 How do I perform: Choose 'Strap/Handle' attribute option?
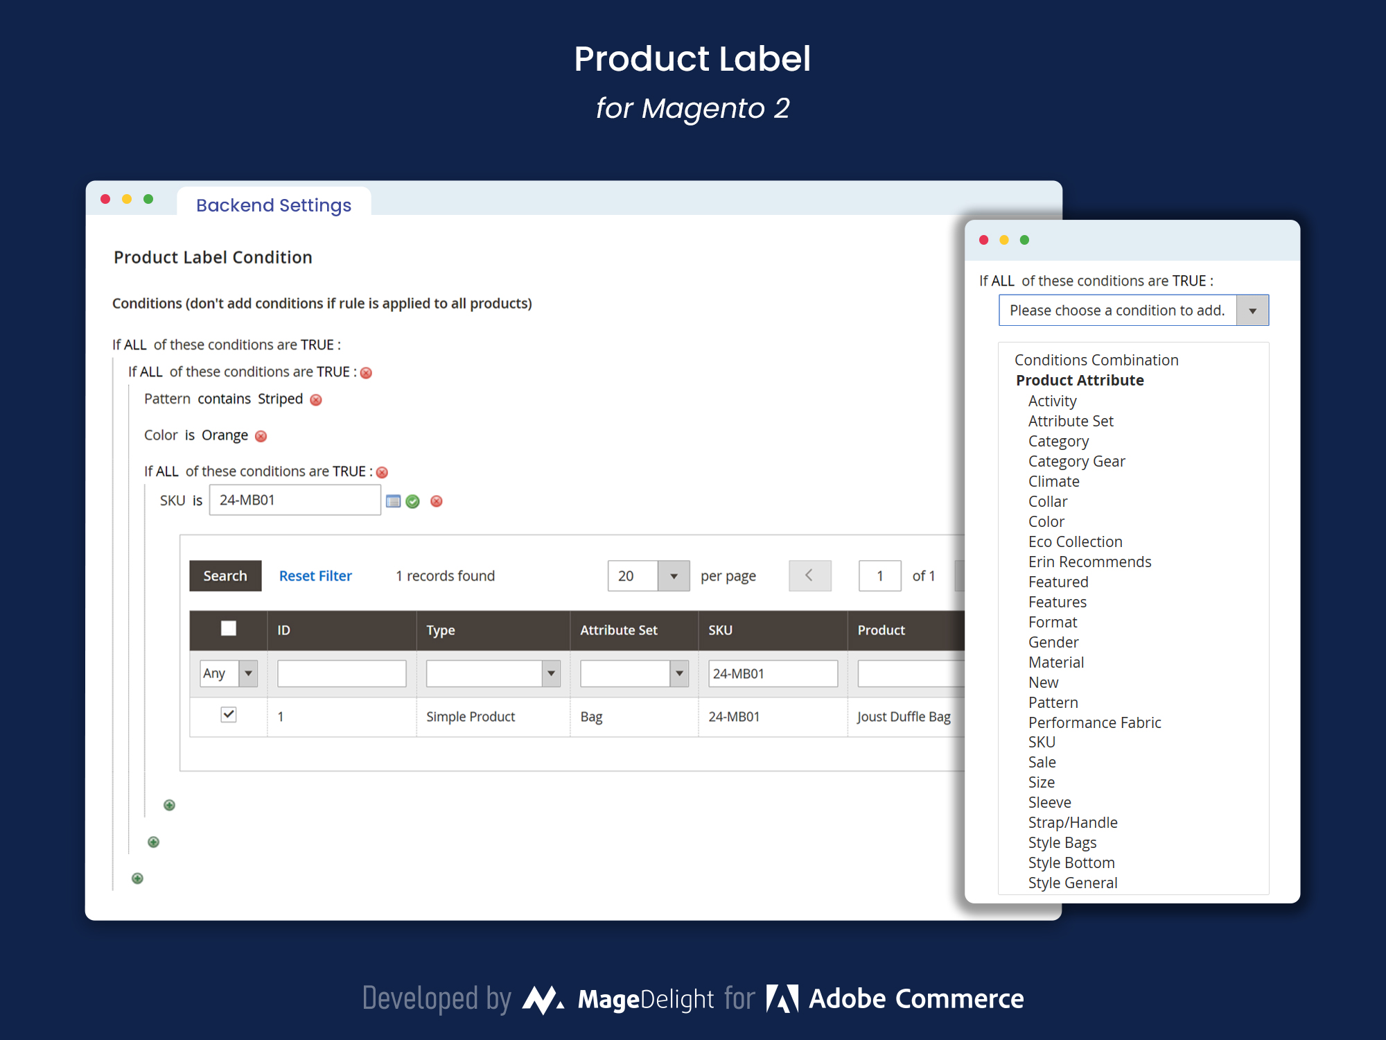point(1073,822)
